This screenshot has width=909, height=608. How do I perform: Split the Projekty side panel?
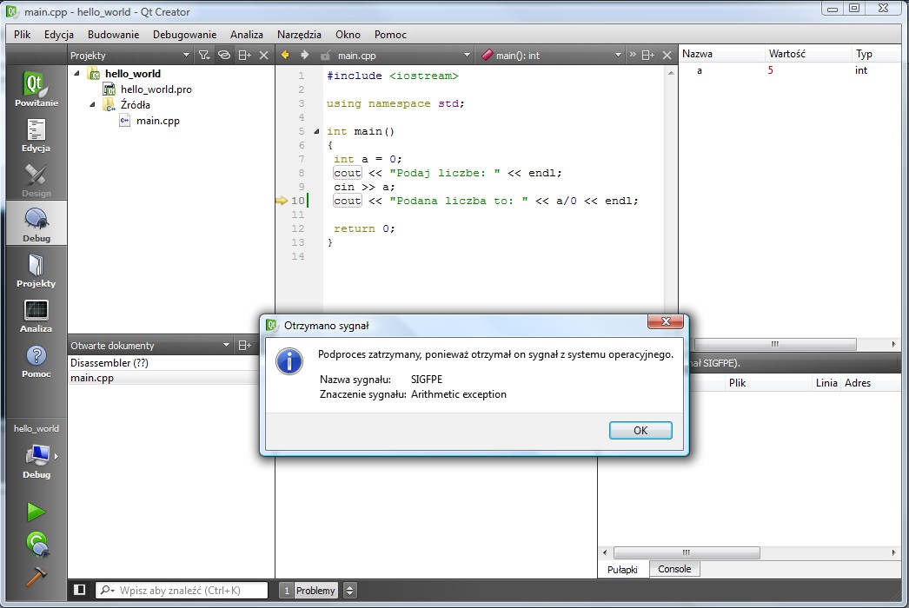pos(245,55)
